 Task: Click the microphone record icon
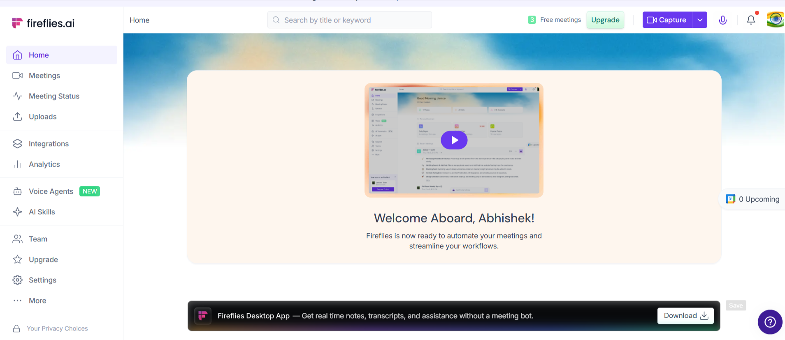(722, 20)
